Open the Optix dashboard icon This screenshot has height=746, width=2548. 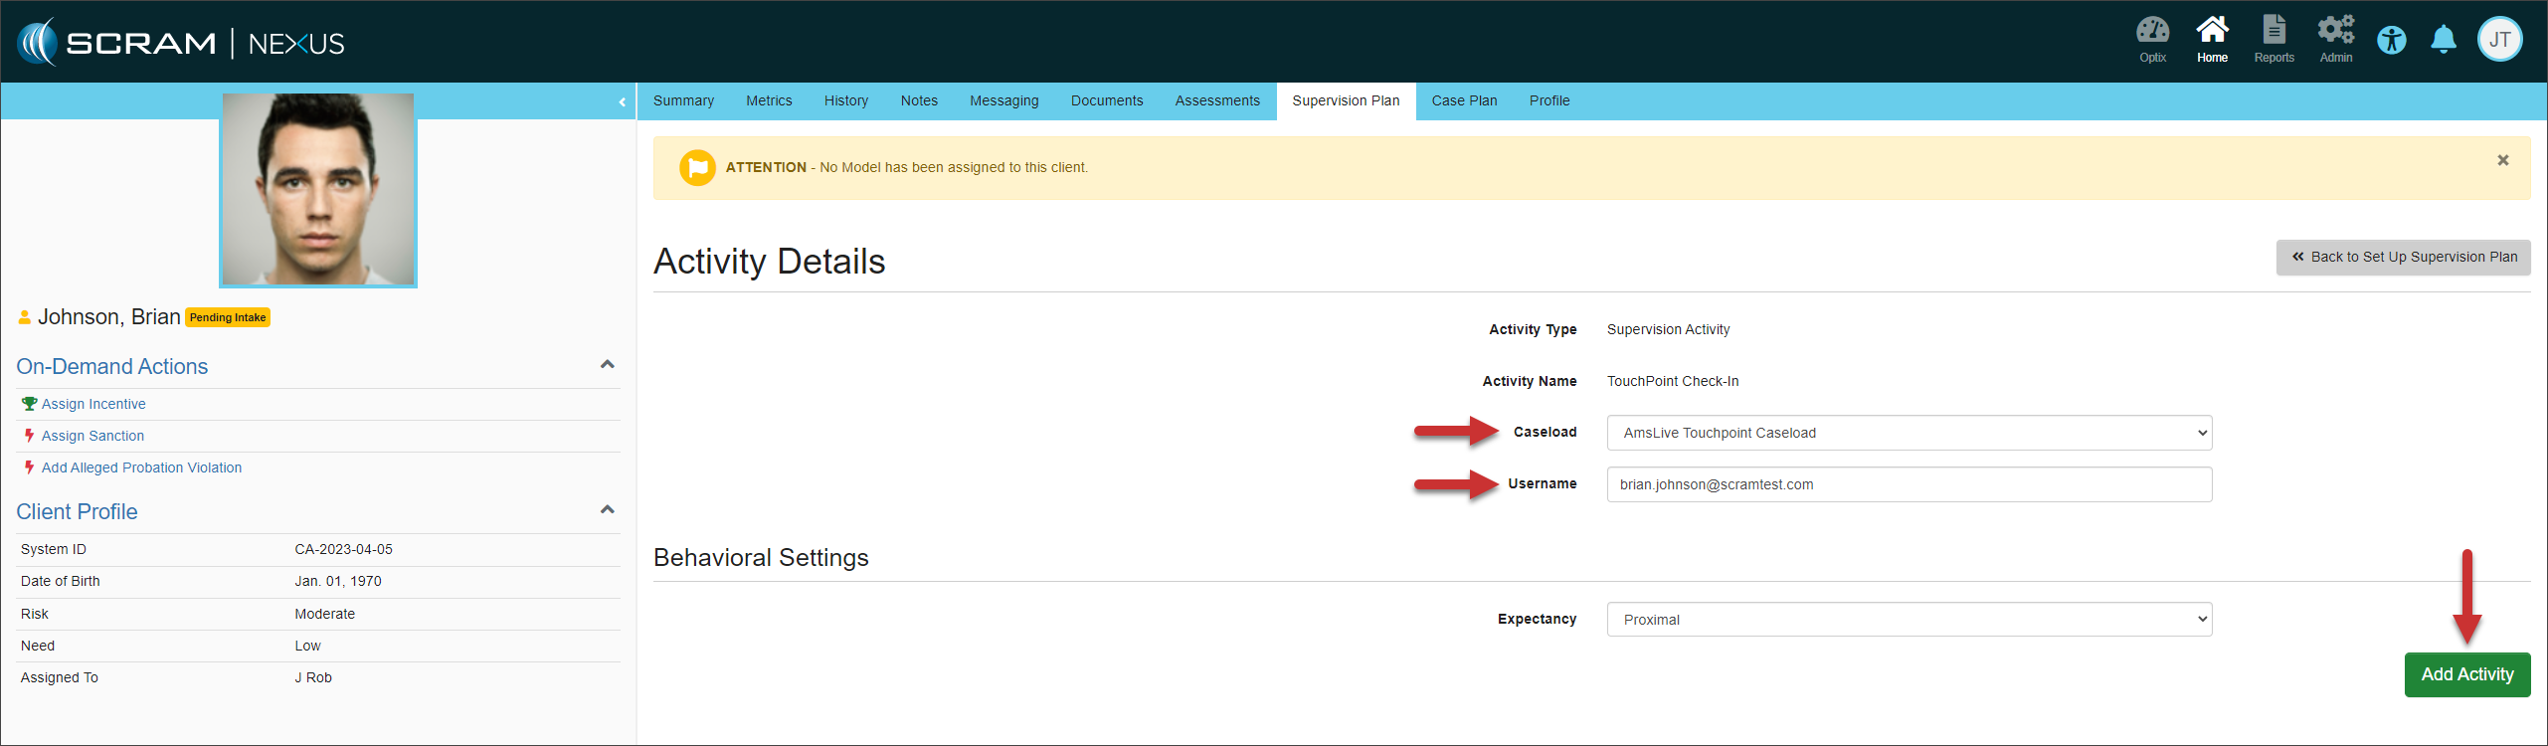2152,39
